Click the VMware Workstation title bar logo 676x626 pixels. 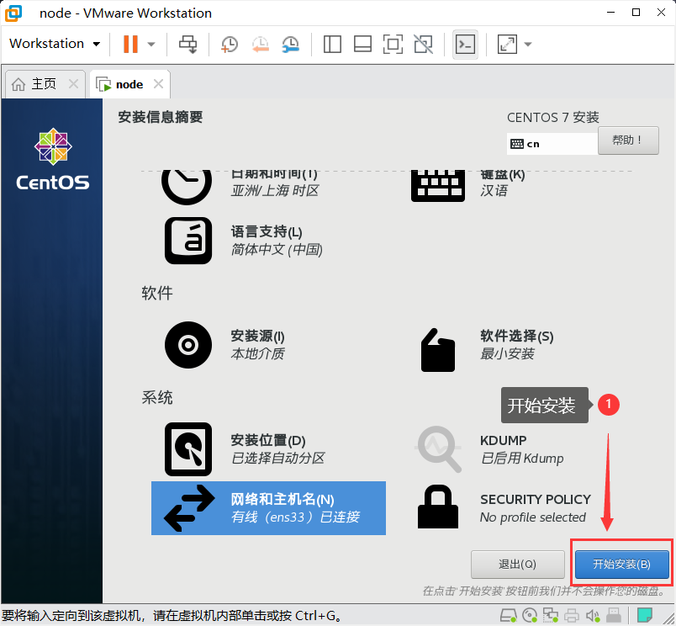[13, 13]
